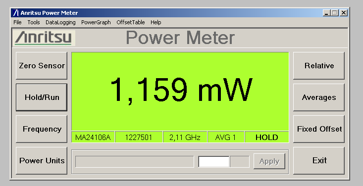Click the Power Units button
363x186 pixels.
pos(42,161)
